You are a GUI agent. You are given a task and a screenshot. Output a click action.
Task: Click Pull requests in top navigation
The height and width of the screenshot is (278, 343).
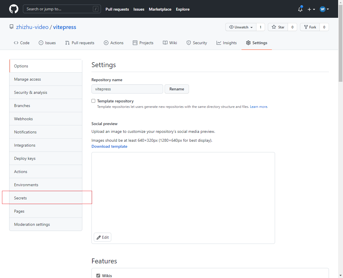tap(117, 9)
